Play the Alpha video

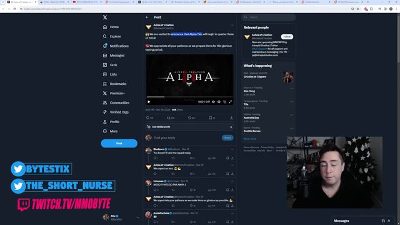click(149, 102)
